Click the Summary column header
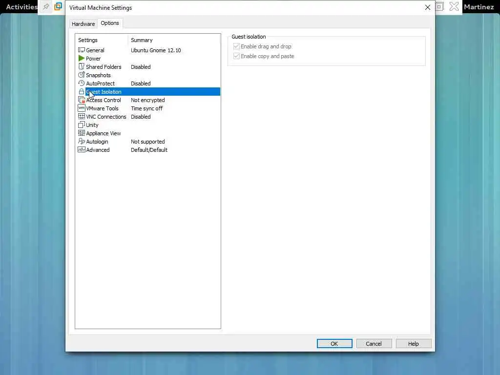The height and width of the screenshot is (375, 500). point(142,40)
